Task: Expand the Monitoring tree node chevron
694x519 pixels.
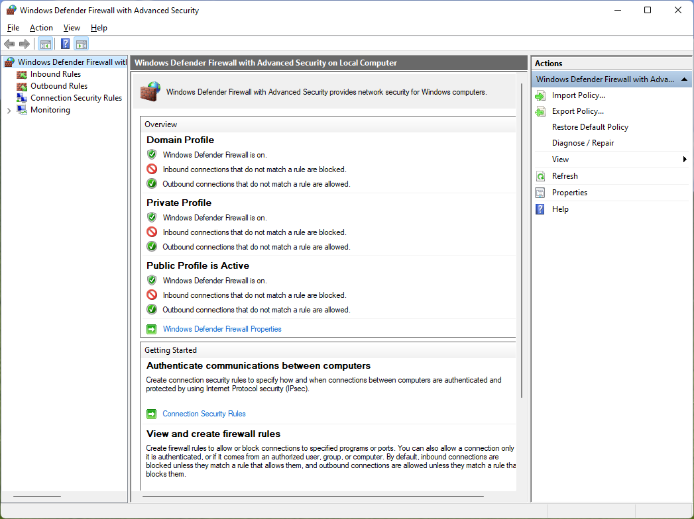Action: pos(9,111)
